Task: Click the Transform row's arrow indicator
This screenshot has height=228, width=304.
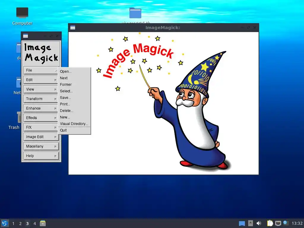Action: pyautogui.click(x=56, y=99)
